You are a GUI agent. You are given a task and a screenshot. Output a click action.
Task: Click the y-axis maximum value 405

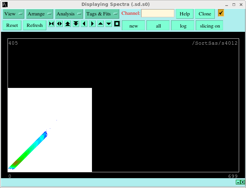13,43
